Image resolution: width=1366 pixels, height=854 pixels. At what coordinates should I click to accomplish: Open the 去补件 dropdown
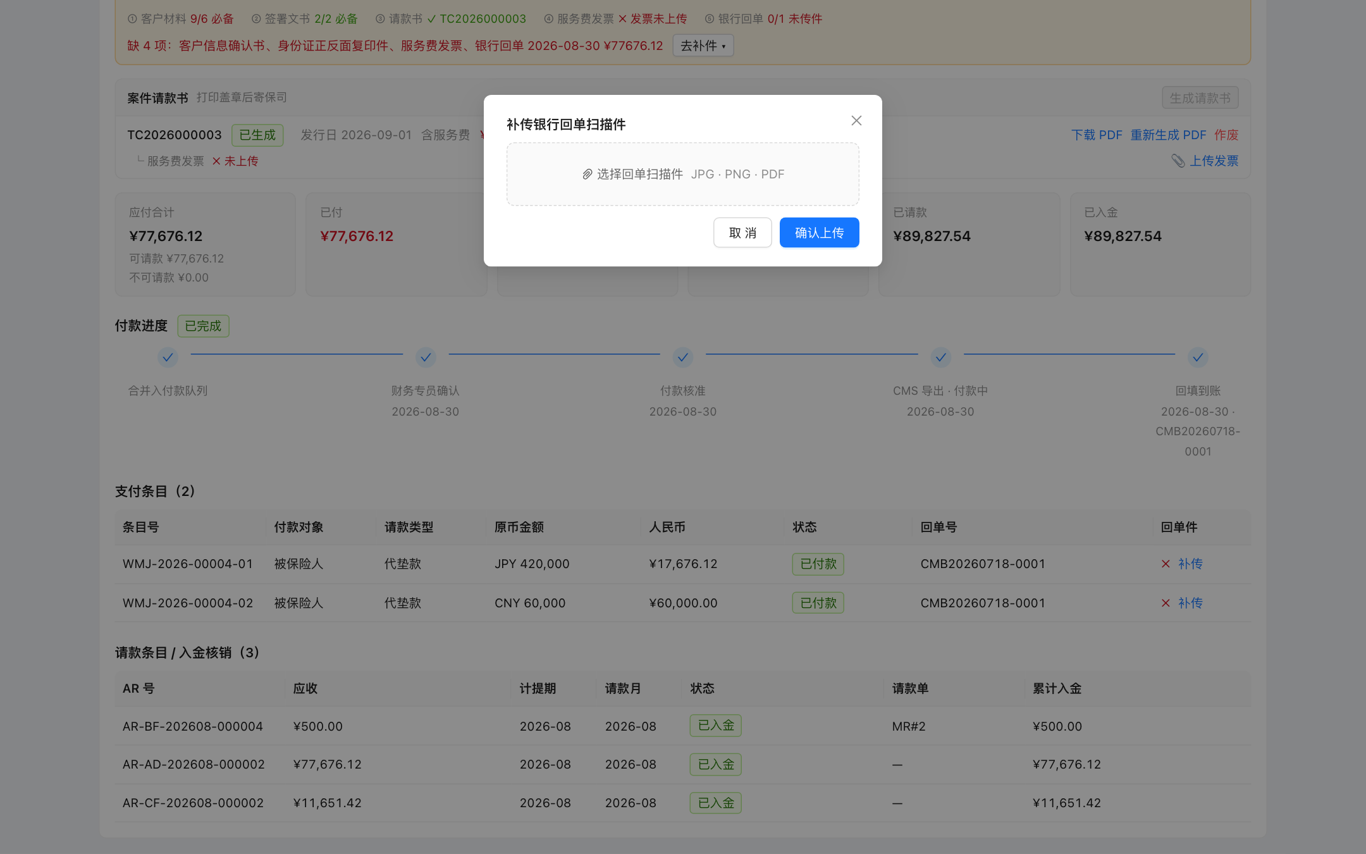[703, 46]
